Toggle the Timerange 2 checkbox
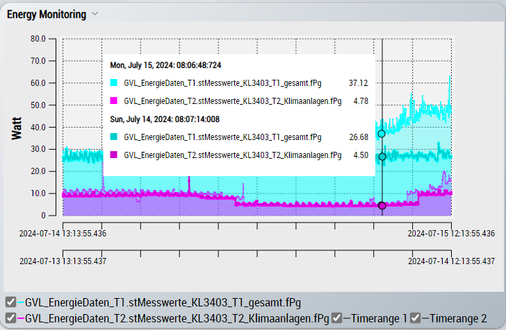506x330 pixels. (x=416, y=318)
